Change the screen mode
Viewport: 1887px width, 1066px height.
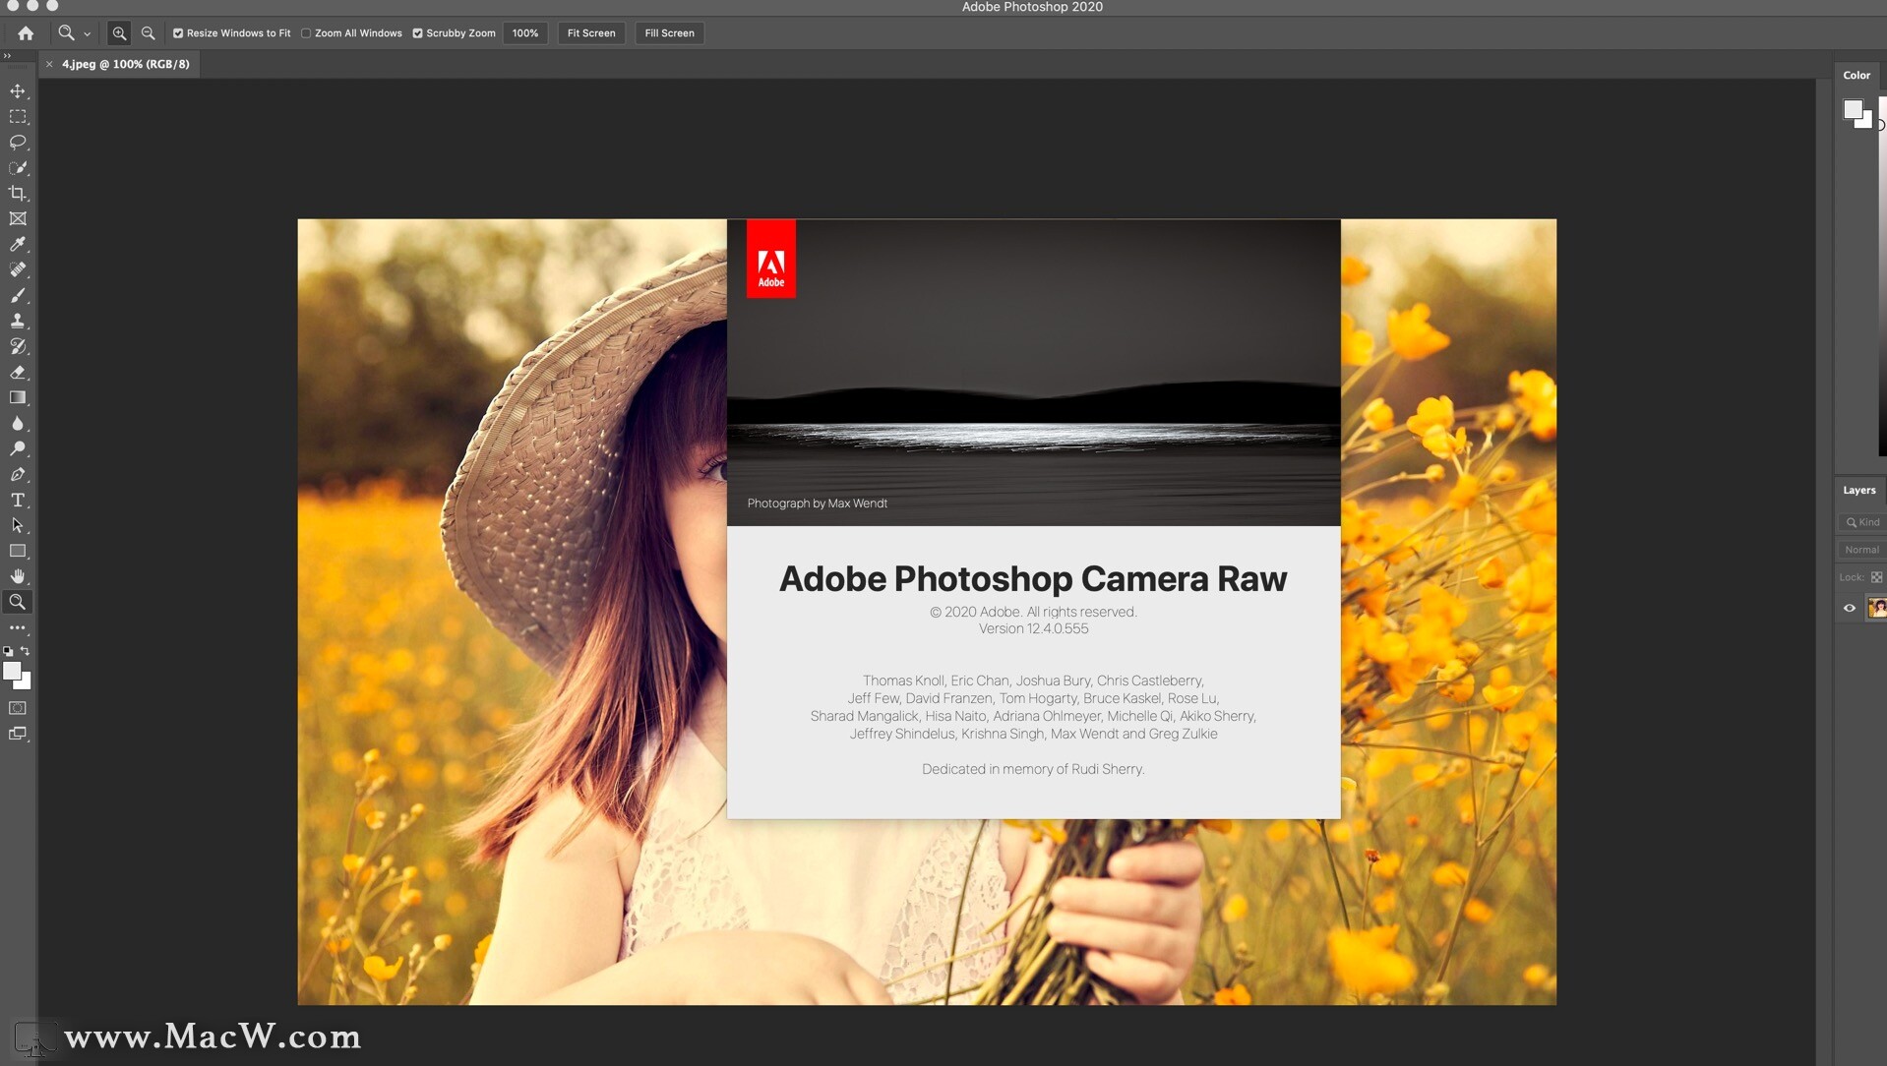coord(18,734)
